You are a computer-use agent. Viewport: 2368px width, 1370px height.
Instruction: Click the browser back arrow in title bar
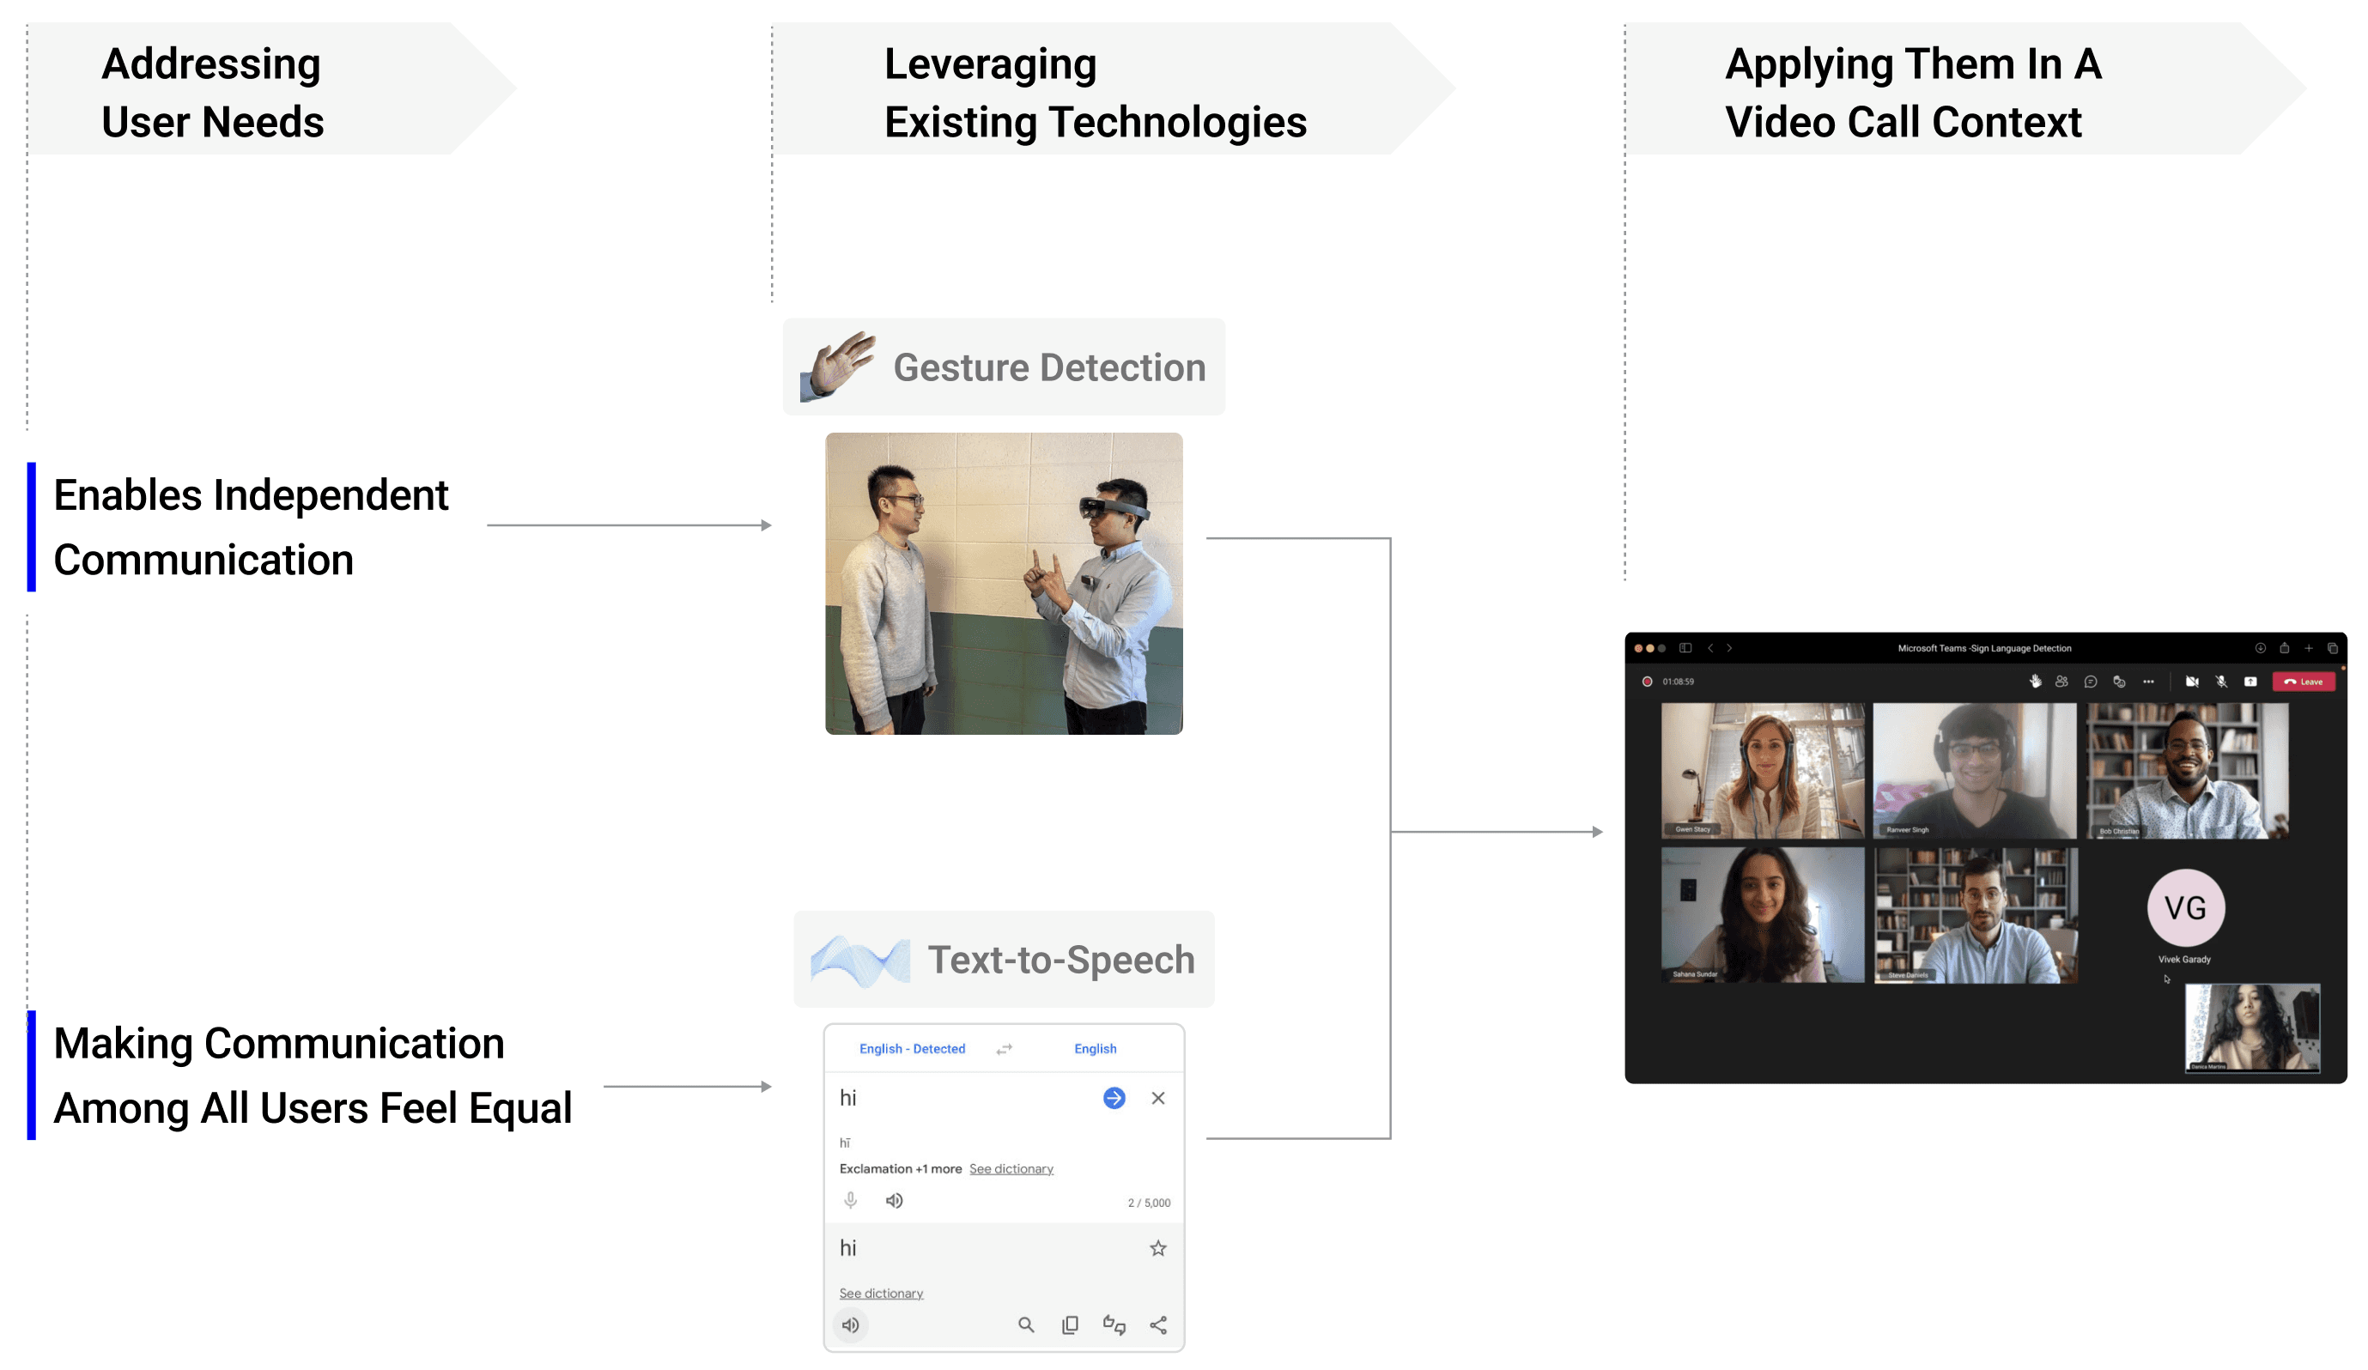(1710, 648)
